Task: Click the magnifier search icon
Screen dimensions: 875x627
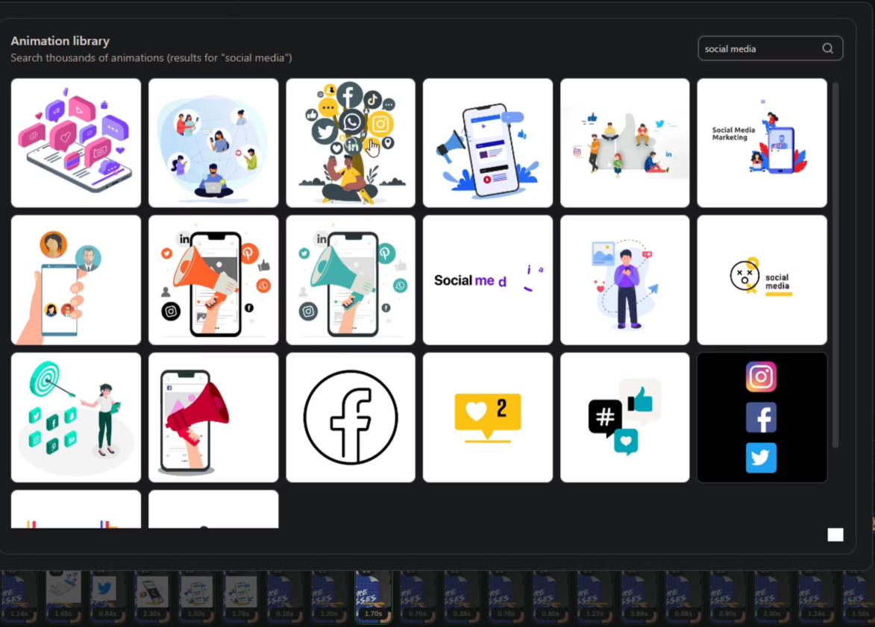Action: point(827,48)
